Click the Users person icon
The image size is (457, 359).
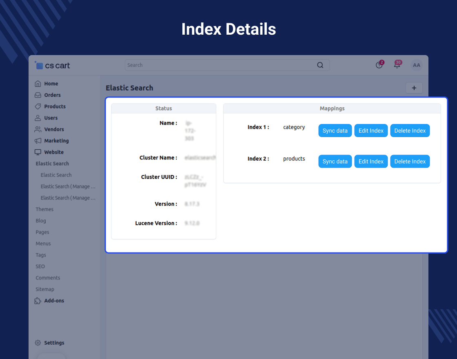[38, 118]
